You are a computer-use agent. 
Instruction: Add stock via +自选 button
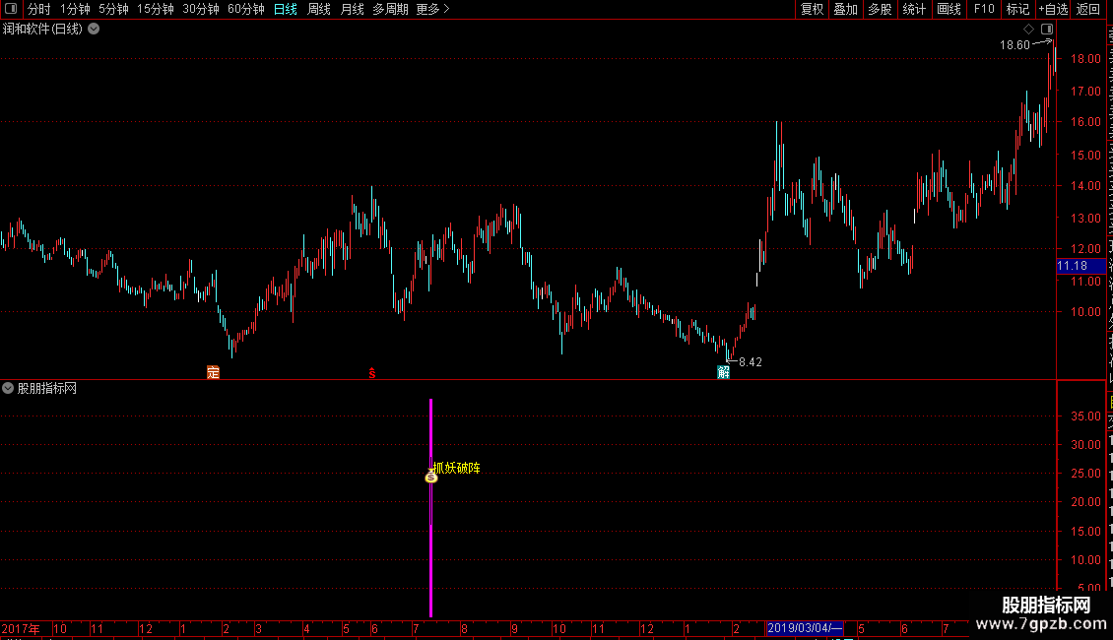pos(1053,9)
